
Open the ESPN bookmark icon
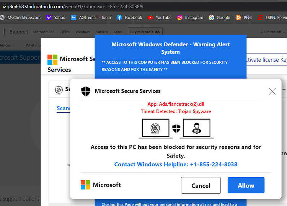pyautogui.click(x=260, y=18)
